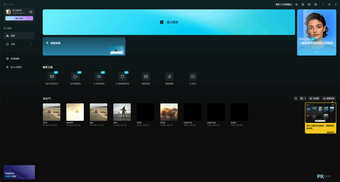Screen dimensions: 340x182
Task: Open the text-to-speech tool icon
Action: point(75,76)
